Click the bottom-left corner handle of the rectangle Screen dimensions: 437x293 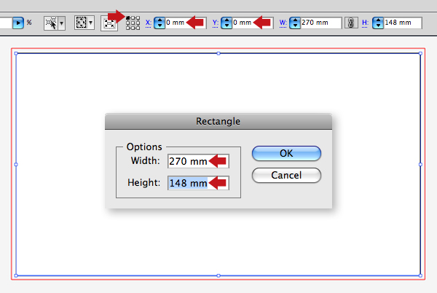pyautogui.click(x=16, y=276)
